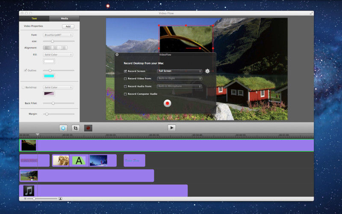Select the night sky clip thumbnail
This screenshot has height=214, width=342.
tap(98, 160)
